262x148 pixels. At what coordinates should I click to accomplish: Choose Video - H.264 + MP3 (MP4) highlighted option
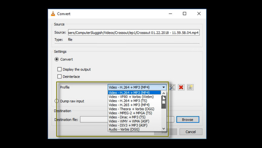pyautogui.click(x=134, y=92)
